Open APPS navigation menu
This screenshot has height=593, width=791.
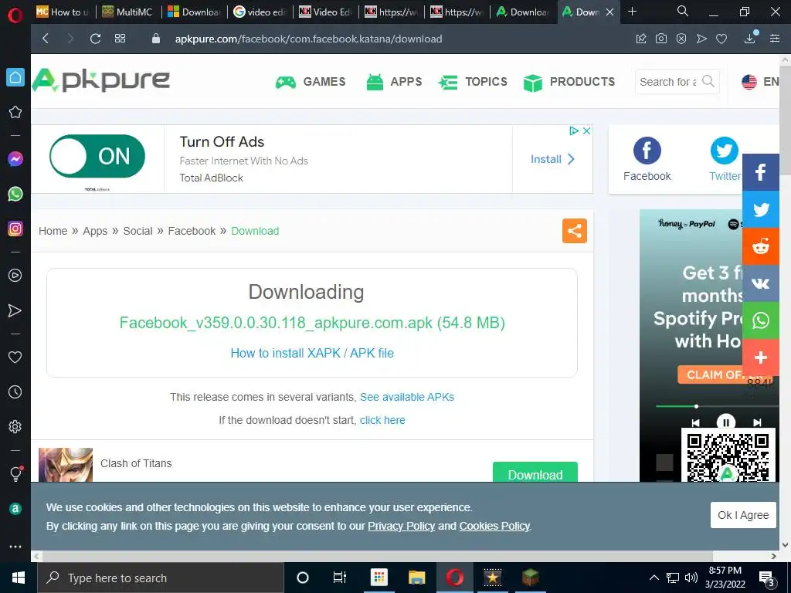click(x=394, y=82)
